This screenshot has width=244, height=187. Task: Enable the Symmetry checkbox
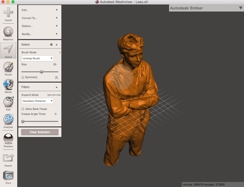pyautogui.click(x=23, y=77)
